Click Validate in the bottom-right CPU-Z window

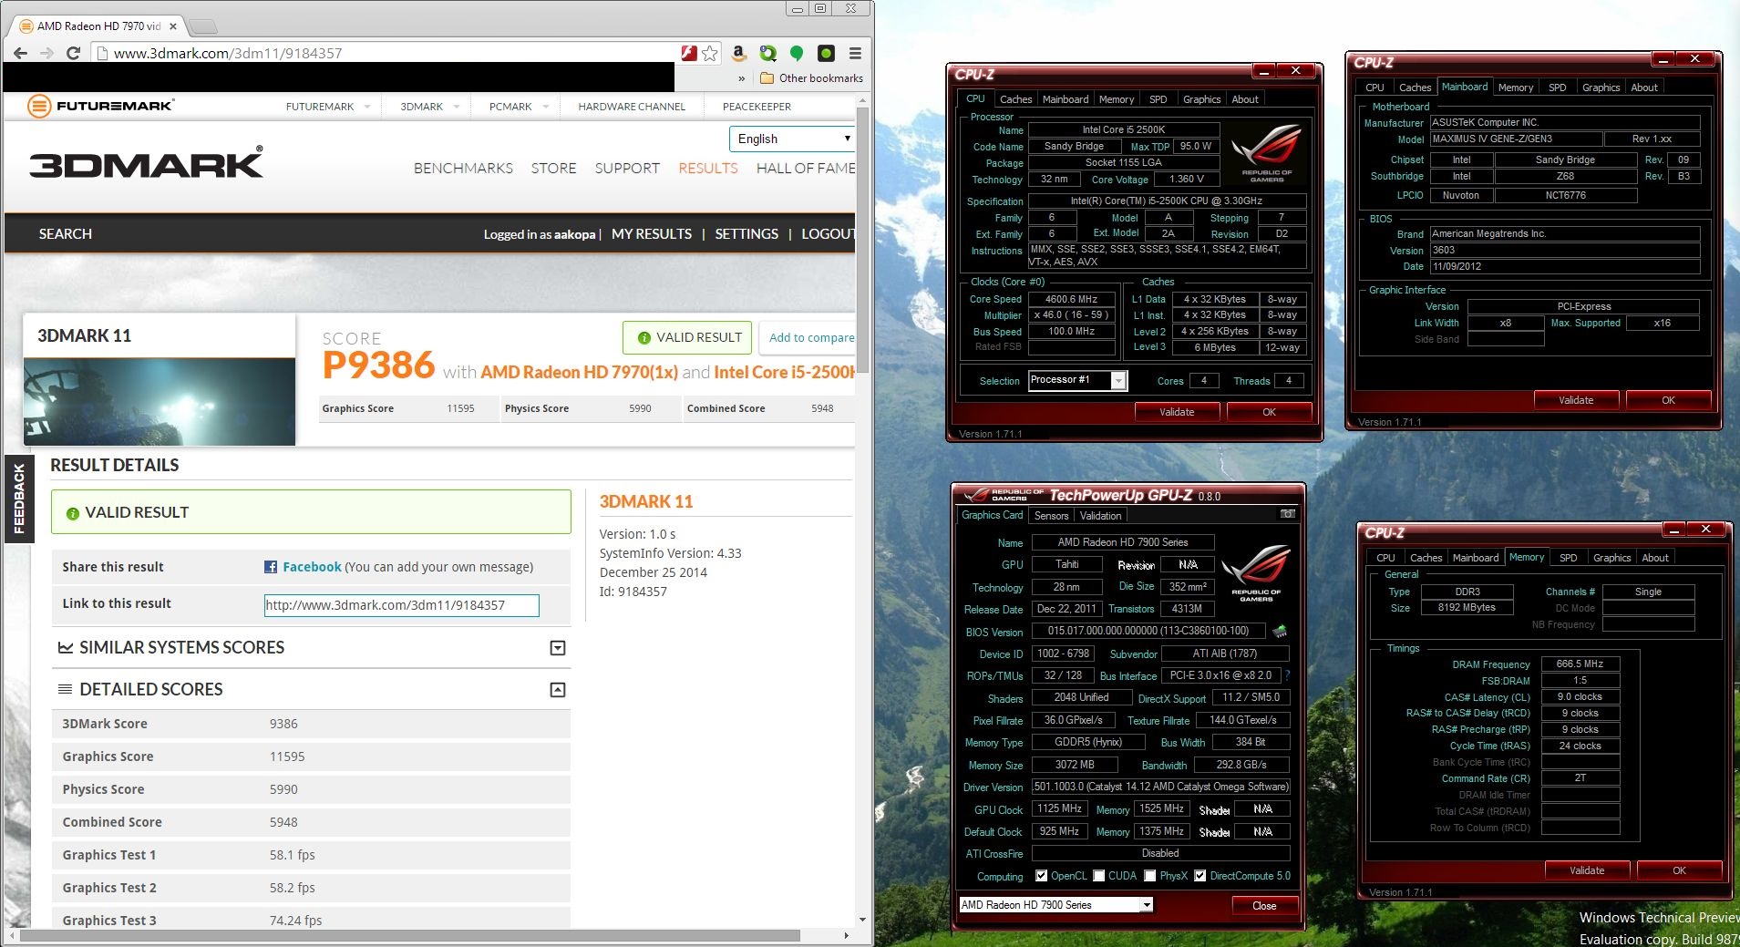tap(1587, 870)
